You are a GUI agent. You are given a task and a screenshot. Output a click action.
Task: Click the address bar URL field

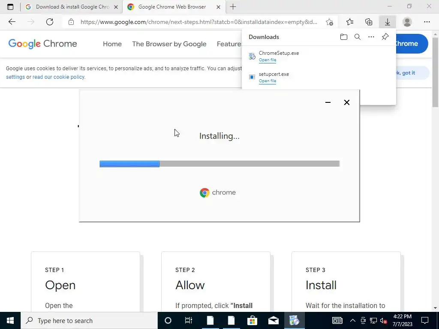pyautogui.click(x=199, y=22)
